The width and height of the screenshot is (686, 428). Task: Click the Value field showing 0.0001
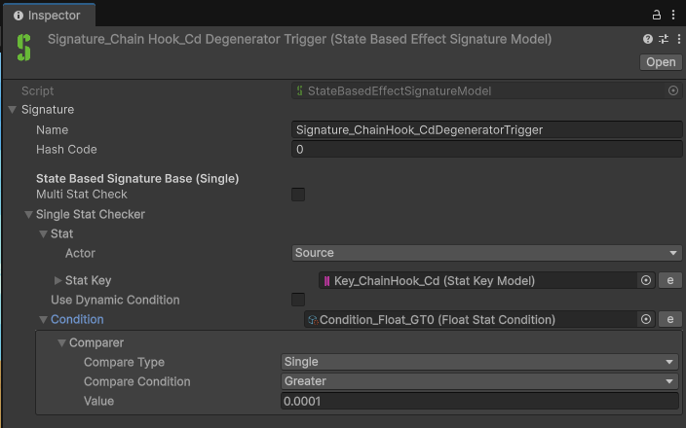[x=479, y=401]
